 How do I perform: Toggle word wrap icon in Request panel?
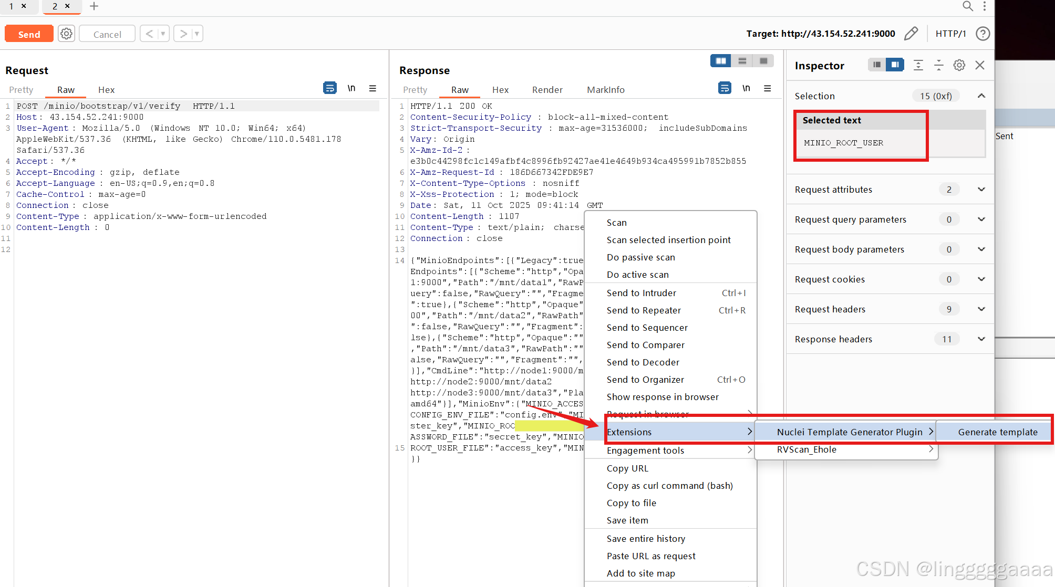(x=329, y=88)
